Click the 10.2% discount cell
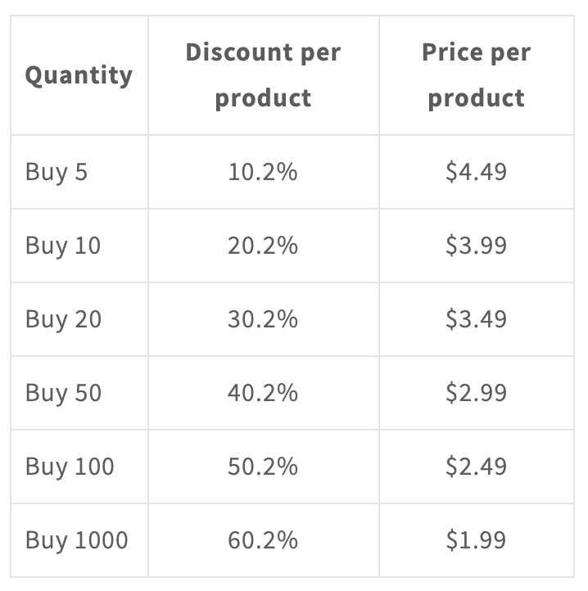 coord(263,172)
